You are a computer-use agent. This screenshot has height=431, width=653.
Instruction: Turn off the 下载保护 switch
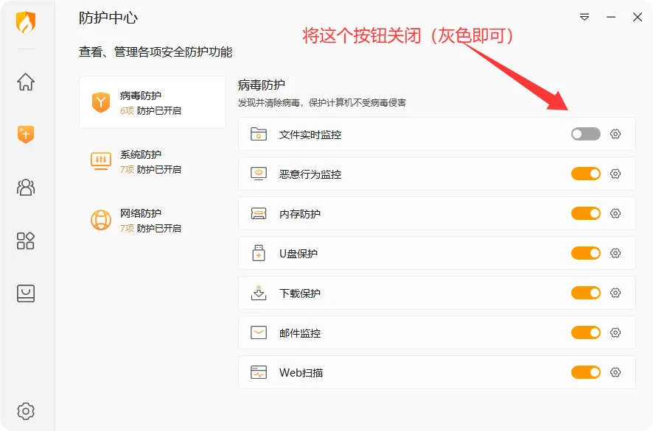pyautogui.click(x=585, y=293)
